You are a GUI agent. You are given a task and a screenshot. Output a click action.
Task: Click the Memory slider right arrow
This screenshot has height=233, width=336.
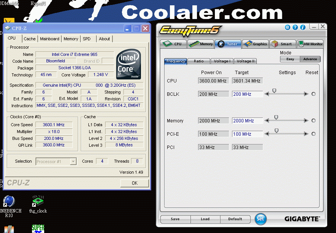coord(306,120)
